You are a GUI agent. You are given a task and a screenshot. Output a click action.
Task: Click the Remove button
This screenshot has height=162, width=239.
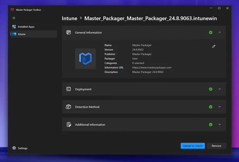click(x=217, y=146)
